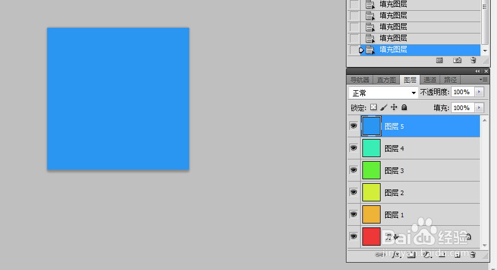Lock all padlock icon beside 锁定
The width and height of the screenshot is (497, 270).
[x=404, y=107]
